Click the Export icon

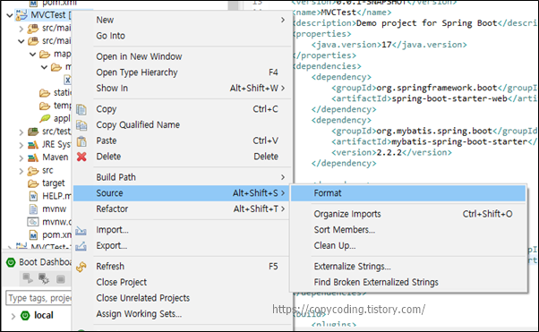coord(81,246)
